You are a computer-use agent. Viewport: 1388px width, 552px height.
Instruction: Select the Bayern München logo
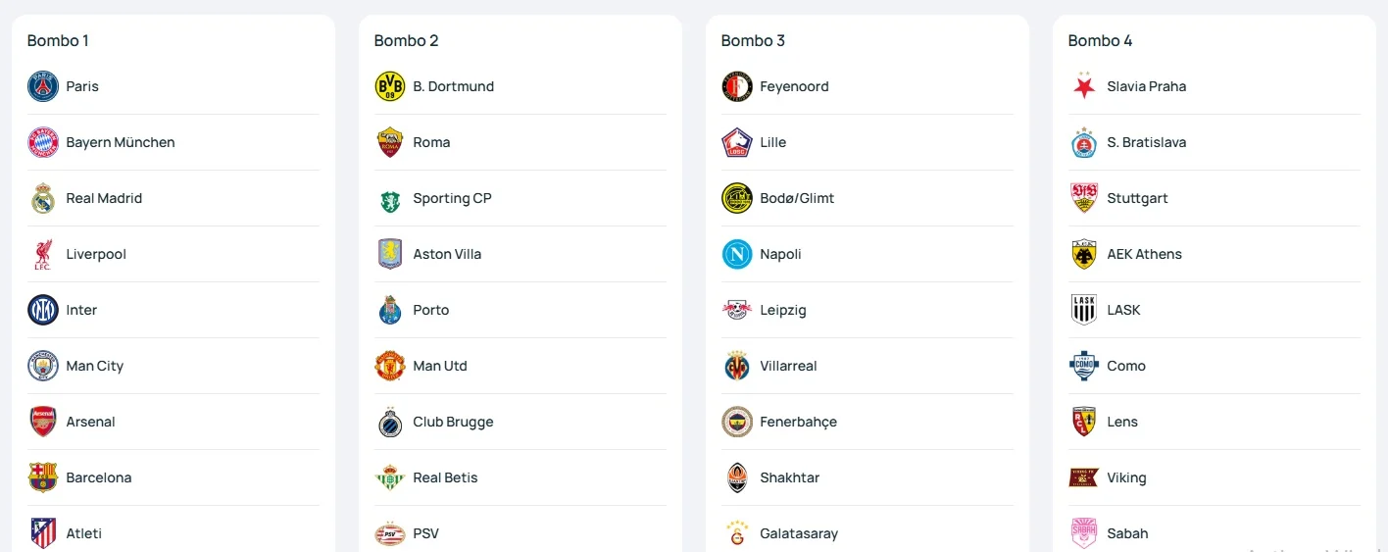click(43, 142)
